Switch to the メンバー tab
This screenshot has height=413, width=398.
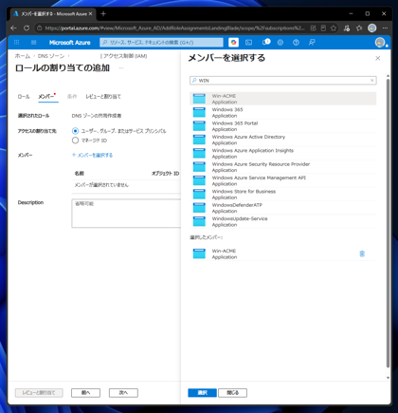coord(47,96)
